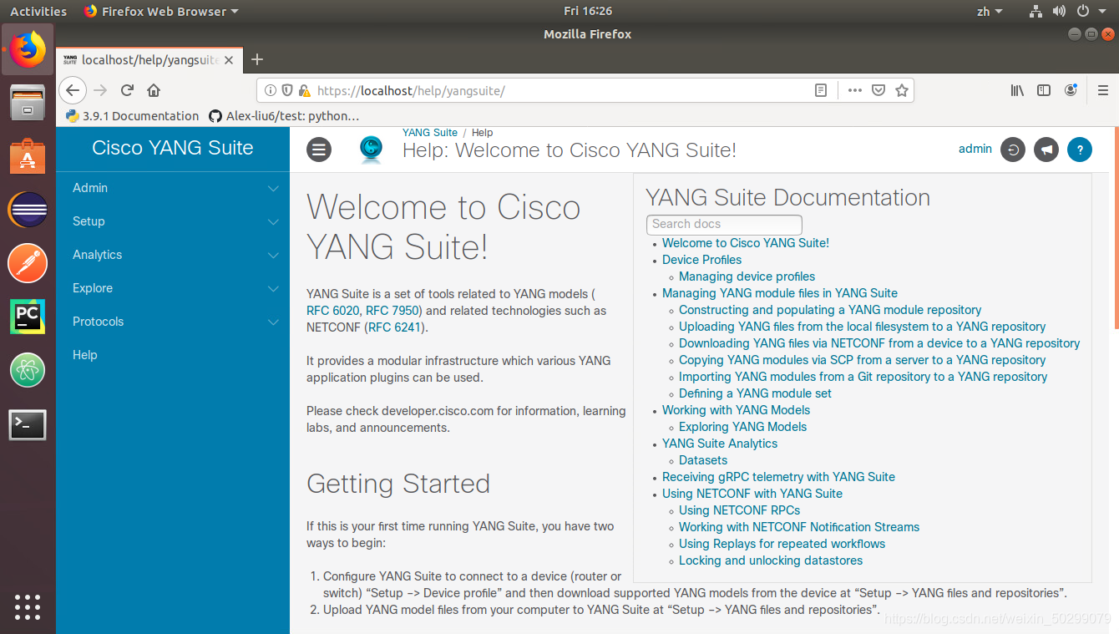1119x634 pixels.
Task: Open a new browser tab
Action: (x=257, y=59)
